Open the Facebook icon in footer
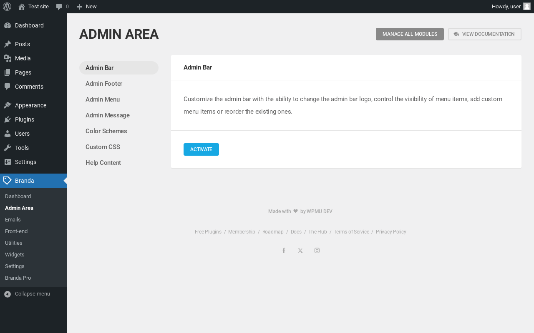This screenshot has height=333, width=534. click(x=284, y=251)
